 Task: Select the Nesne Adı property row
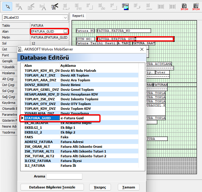[x=9, y=126]
